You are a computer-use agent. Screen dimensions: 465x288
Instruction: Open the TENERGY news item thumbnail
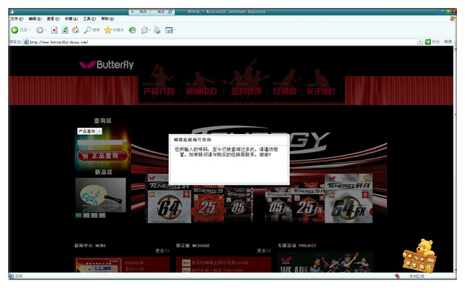tap(98, 265)
